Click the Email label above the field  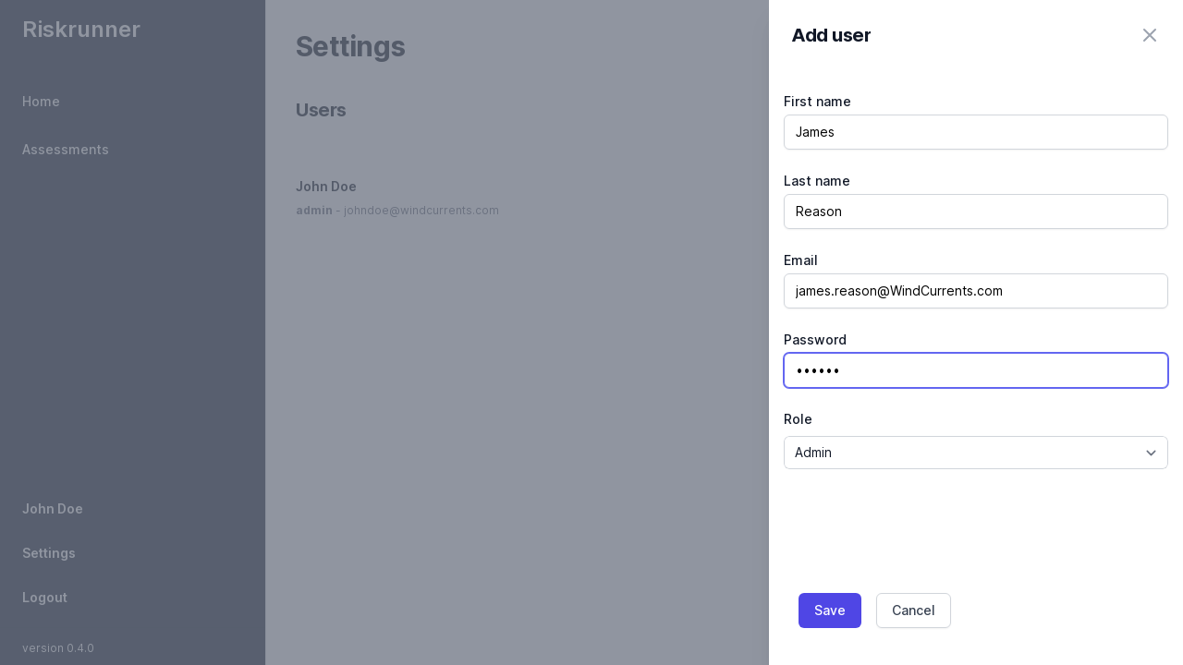click(x=800, y=260)
